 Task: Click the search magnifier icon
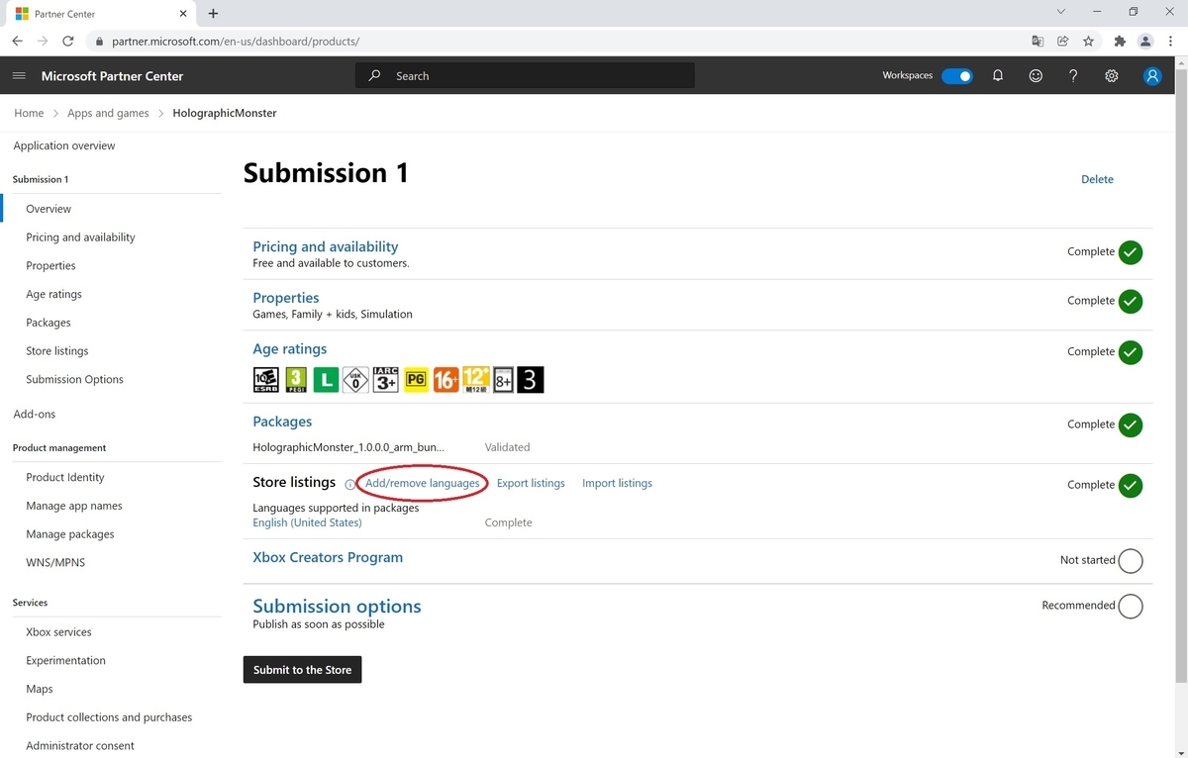point(374,76)
